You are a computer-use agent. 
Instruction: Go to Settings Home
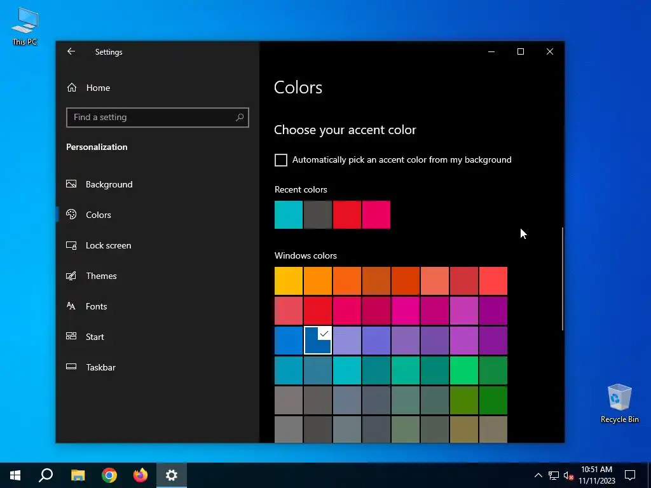point(98,88)
